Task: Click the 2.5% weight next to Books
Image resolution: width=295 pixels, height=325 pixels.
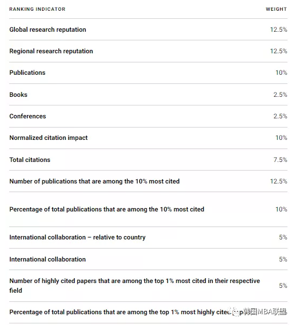Action: [x=280, y=95]
